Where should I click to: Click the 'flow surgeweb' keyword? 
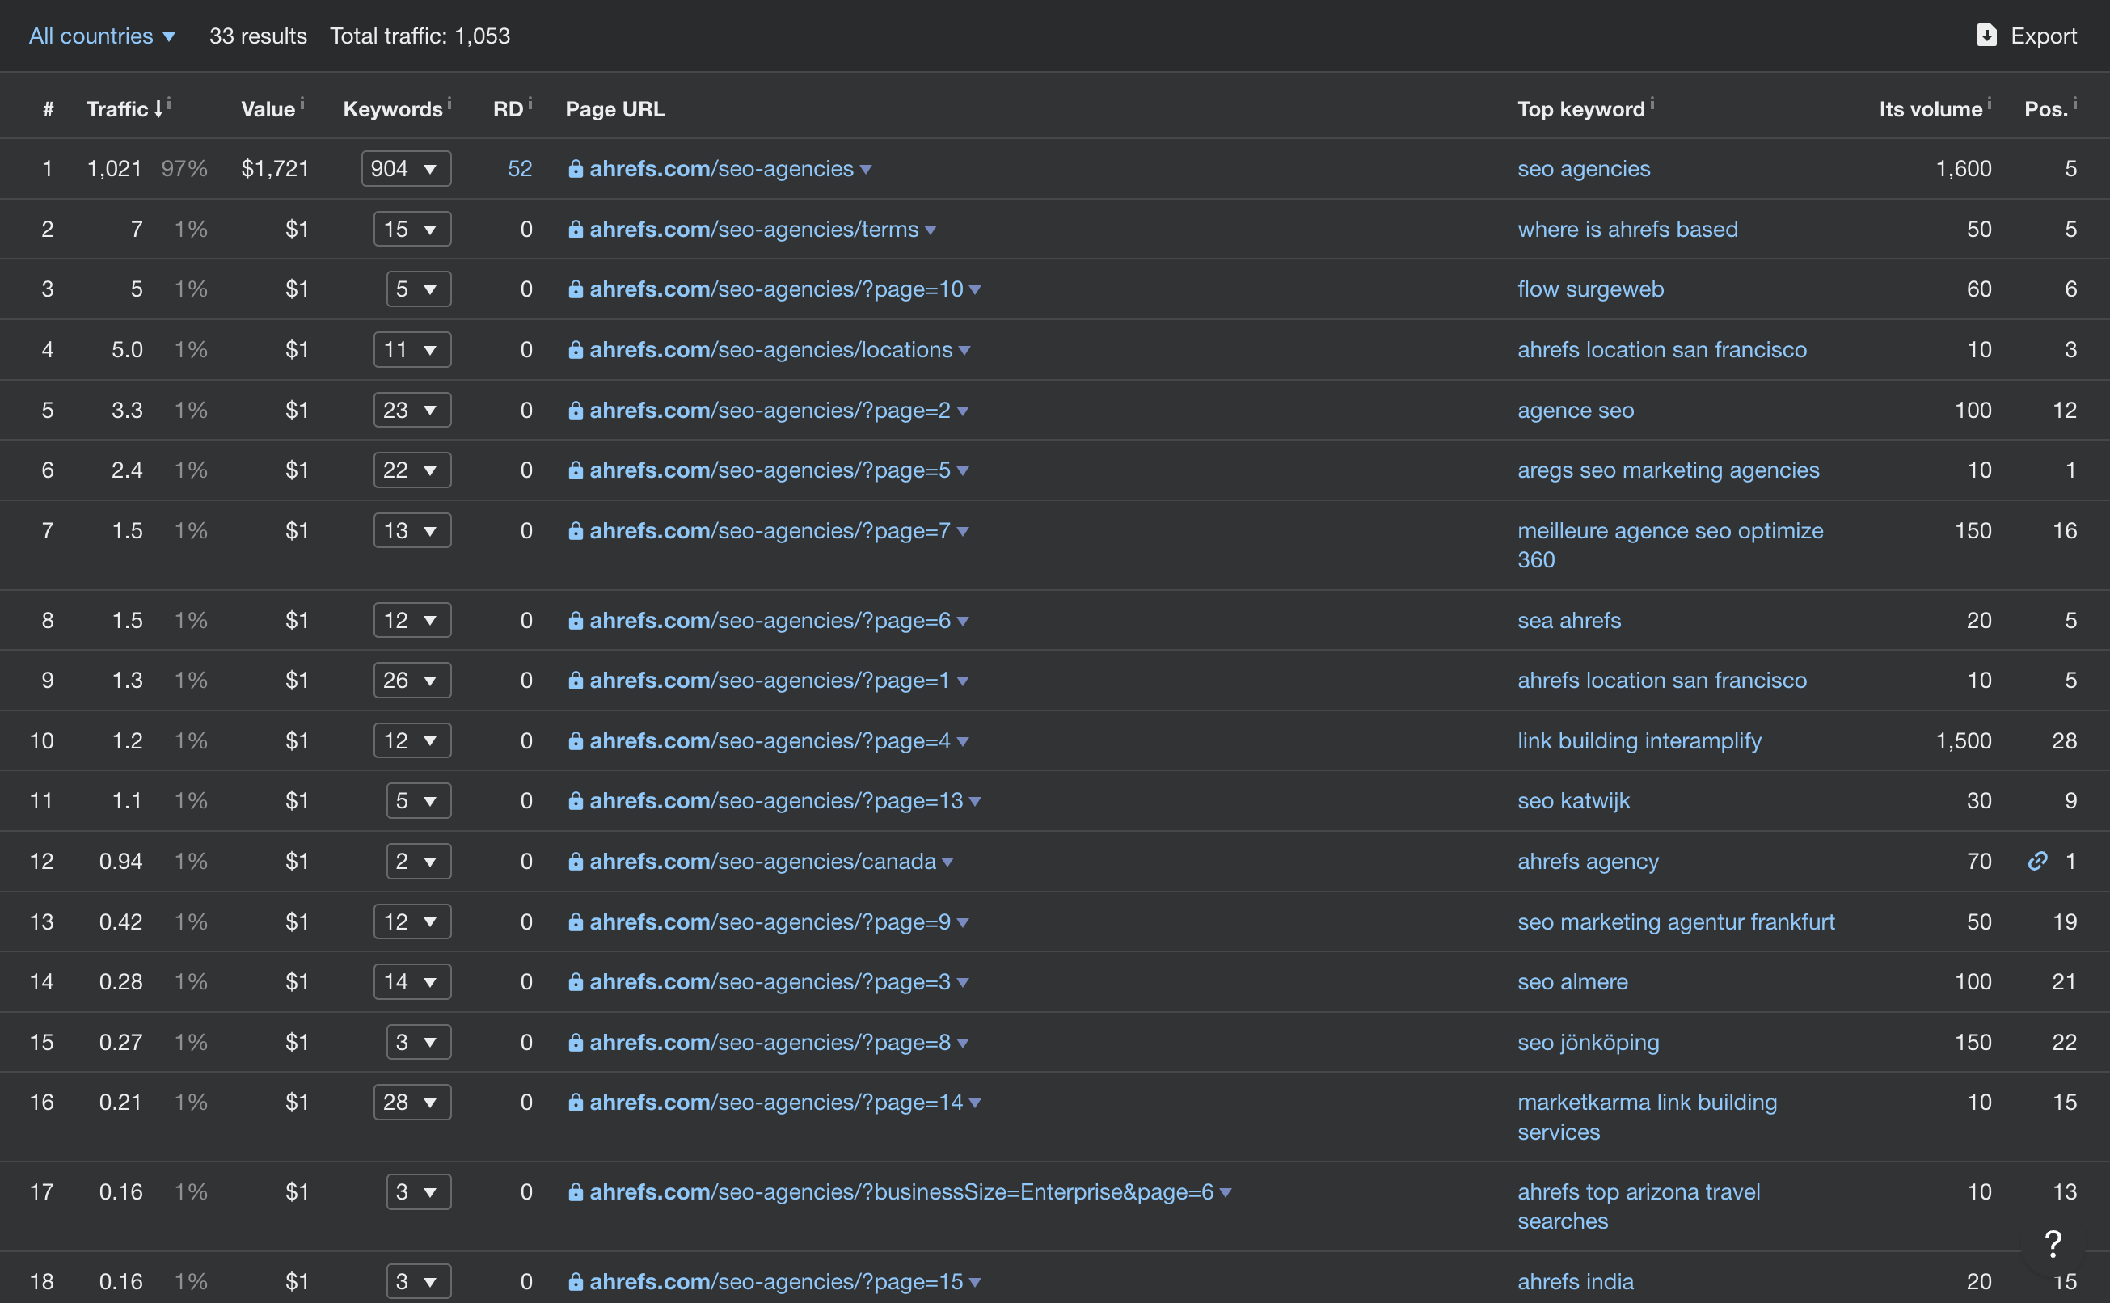tap(1590, 289)
